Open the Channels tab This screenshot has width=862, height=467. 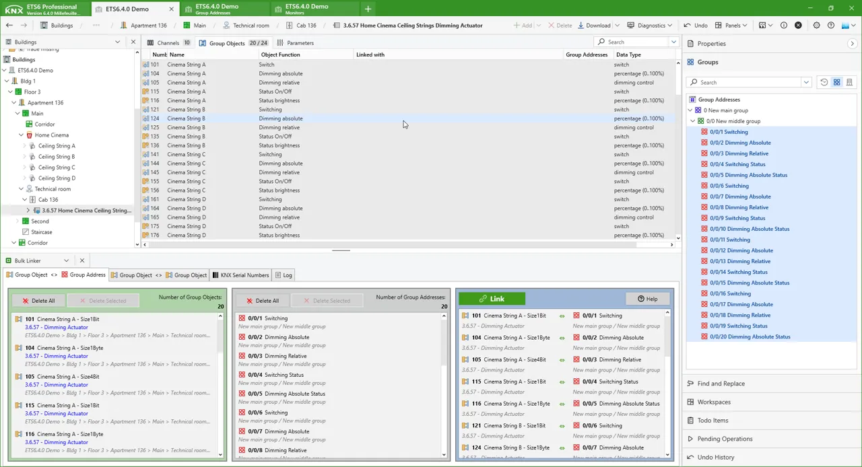tap(169, 42)
